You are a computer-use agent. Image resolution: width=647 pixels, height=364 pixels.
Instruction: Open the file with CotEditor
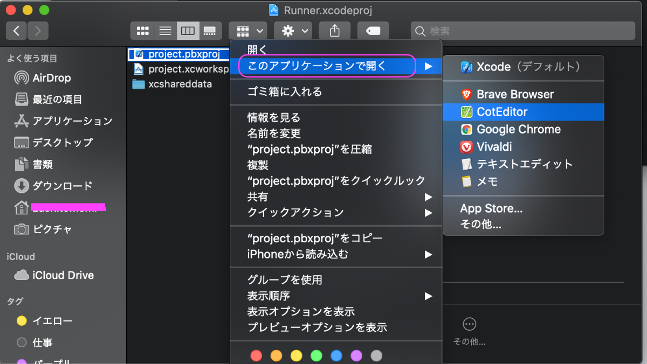pos(523,111)
